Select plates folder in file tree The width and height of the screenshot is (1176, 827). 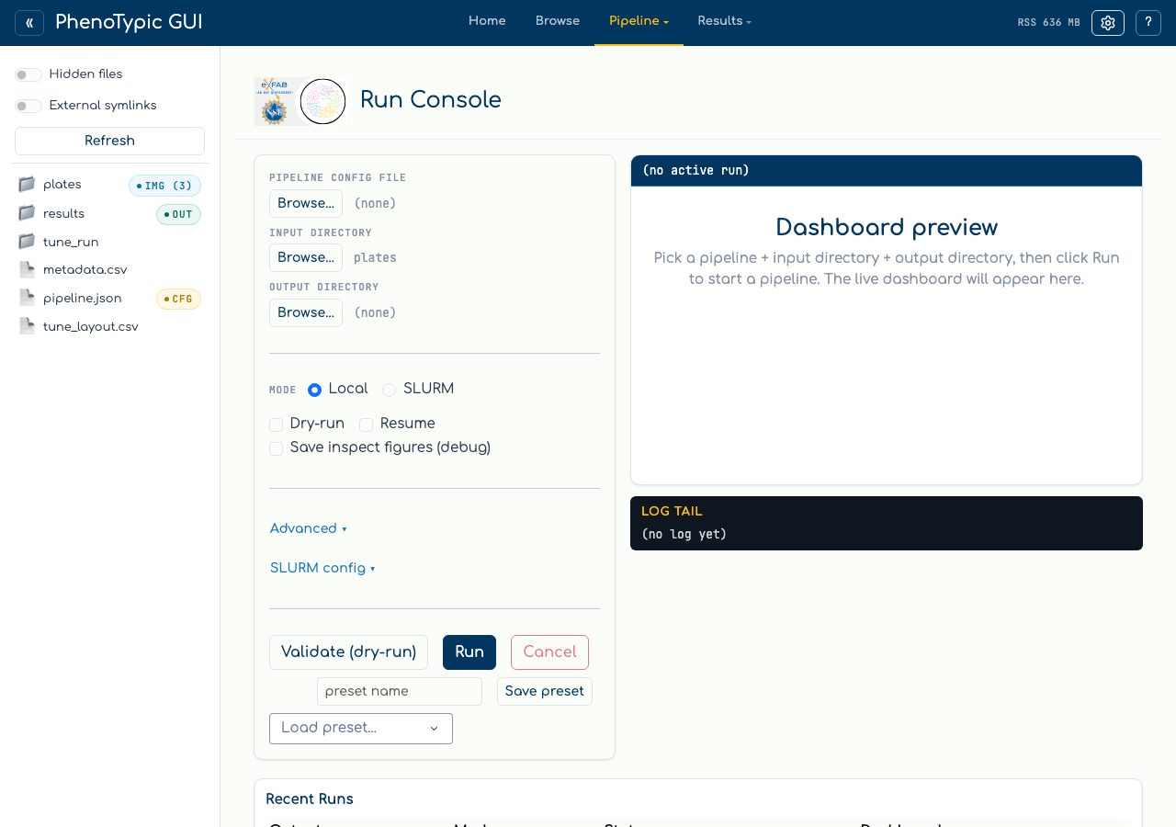[62, 185]
